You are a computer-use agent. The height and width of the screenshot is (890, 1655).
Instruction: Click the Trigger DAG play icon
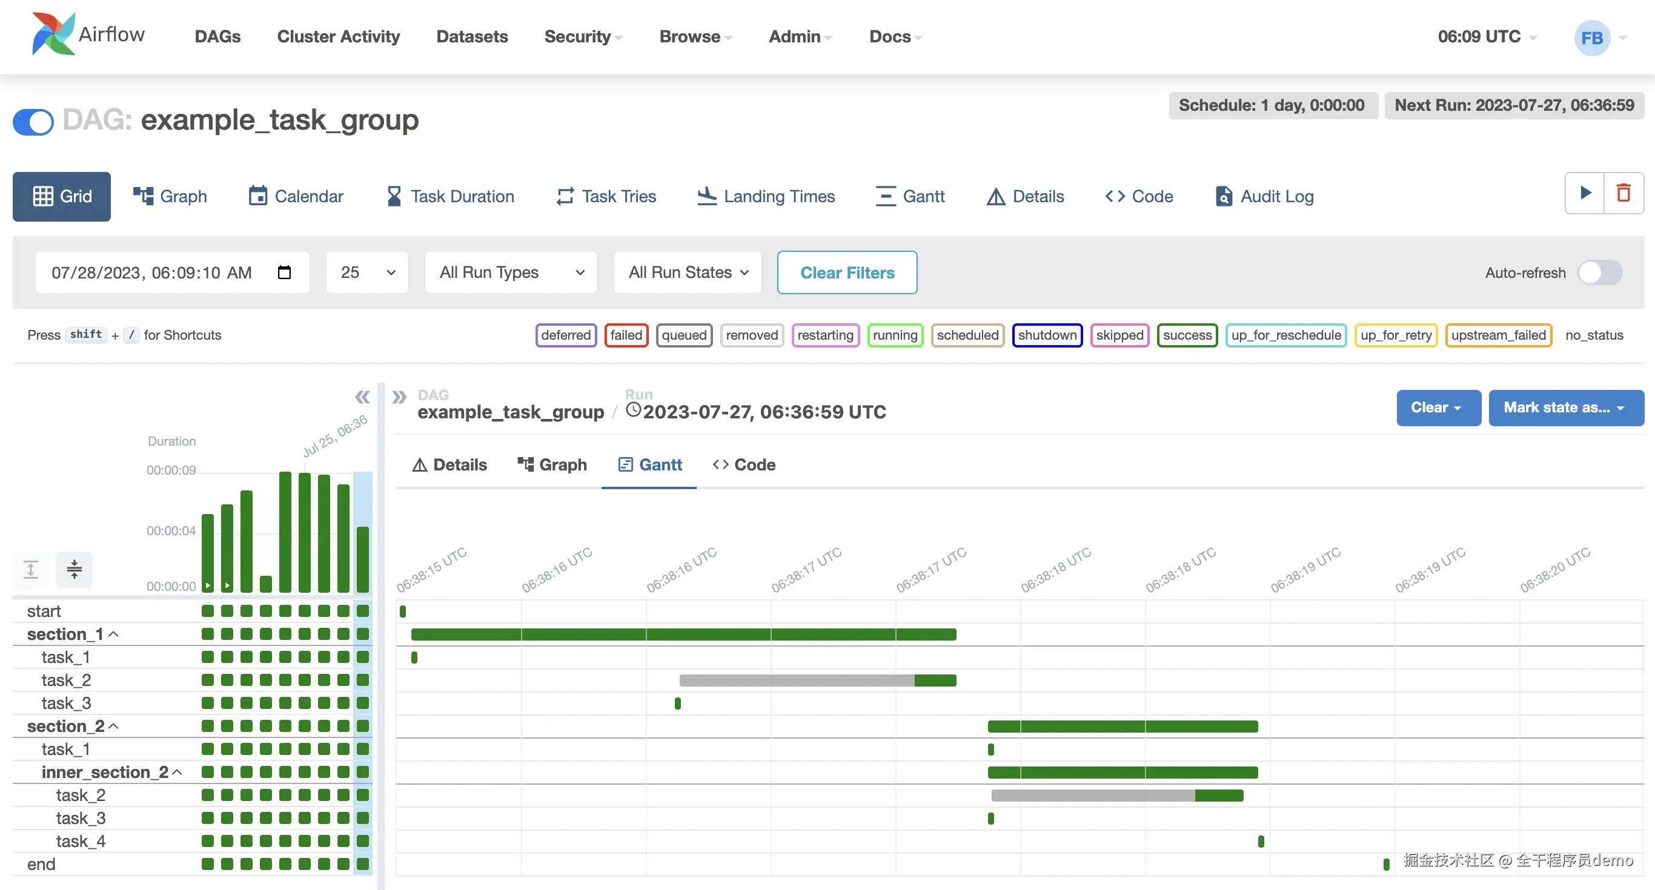coord(1585,193)
